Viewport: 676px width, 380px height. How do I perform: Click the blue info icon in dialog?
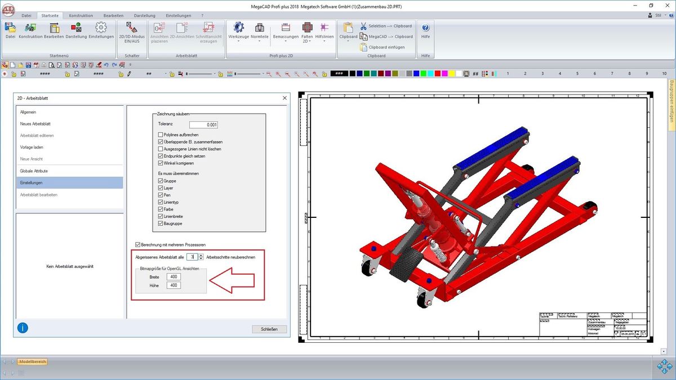point(23,328)
